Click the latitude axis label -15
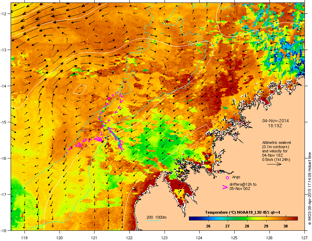 click(4, 122)
